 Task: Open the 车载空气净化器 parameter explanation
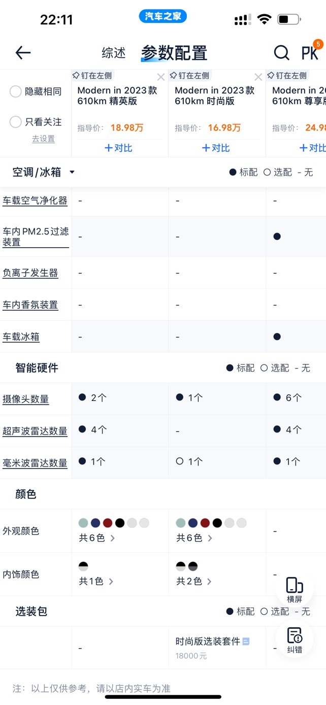[35, 200]
